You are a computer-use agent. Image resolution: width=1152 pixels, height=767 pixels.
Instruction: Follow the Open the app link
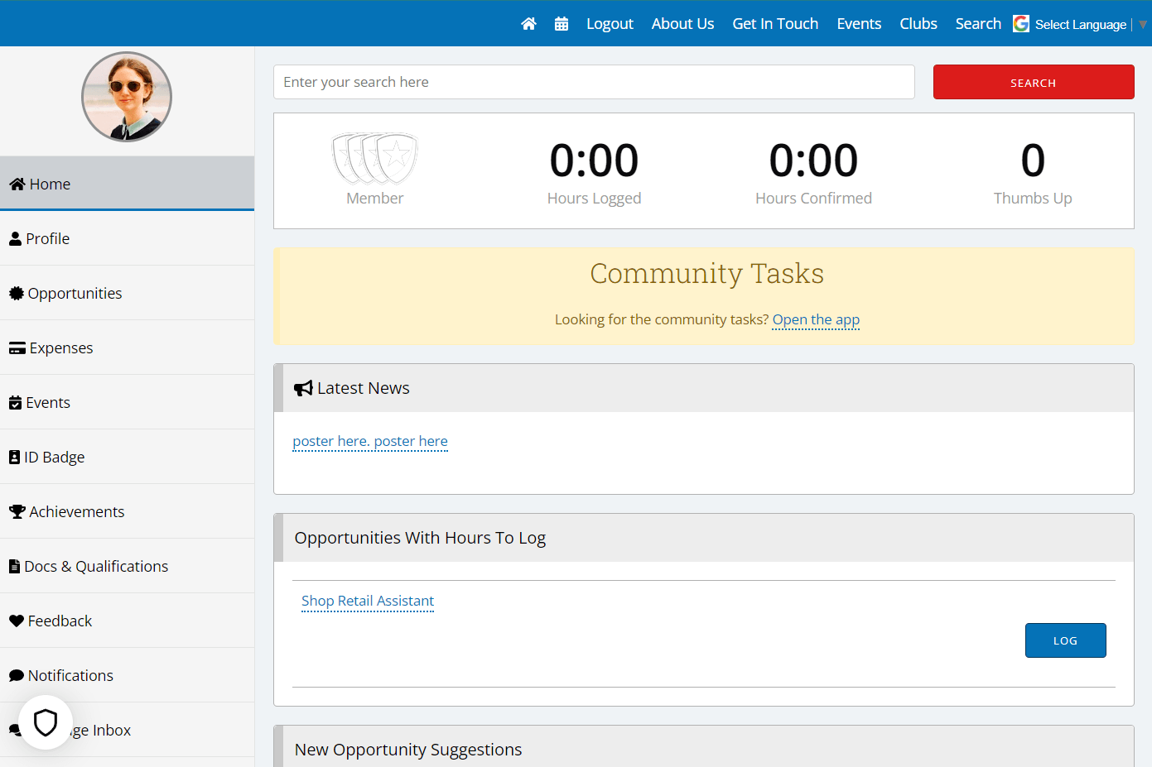[816, 319]
